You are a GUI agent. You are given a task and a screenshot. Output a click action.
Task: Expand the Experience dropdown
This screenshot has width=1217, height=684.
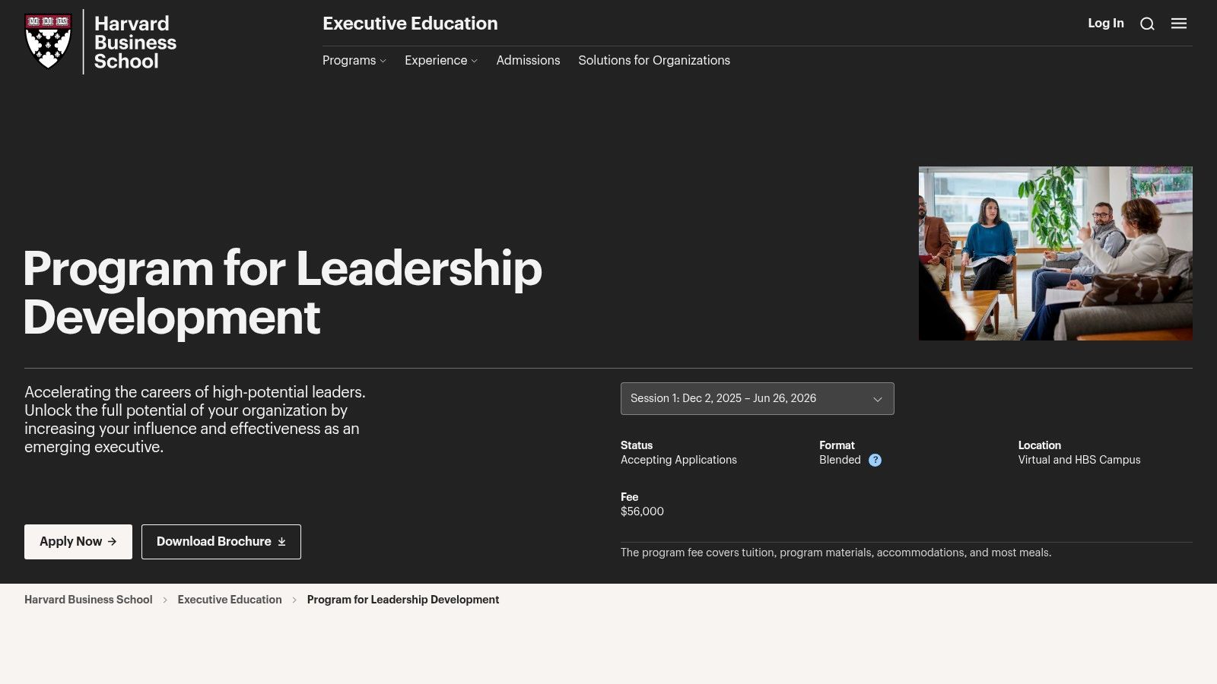tap(440, 60)
